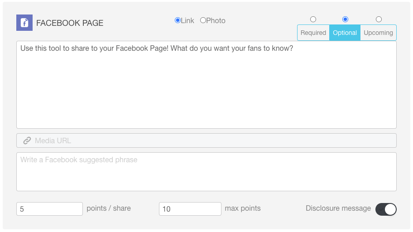Click the max points input
This screenshot has width=413, height=232.
click(190, 209)
